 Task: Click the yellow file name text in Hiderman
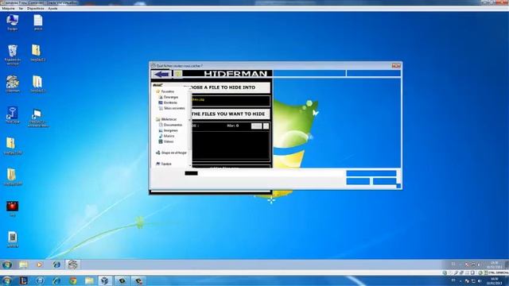click(x=198, y=100)
